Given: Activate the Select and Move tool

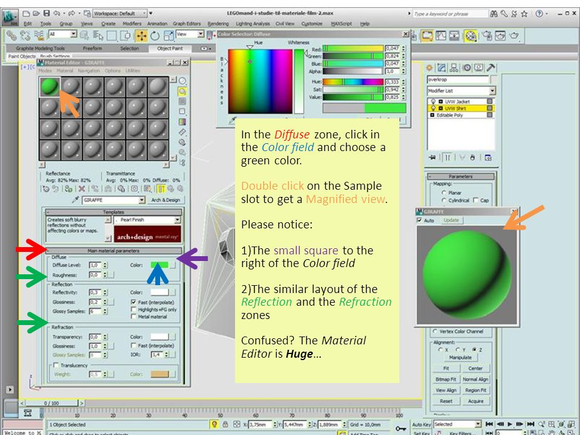Looking at the screenshot, I should [x=141, y=36].
